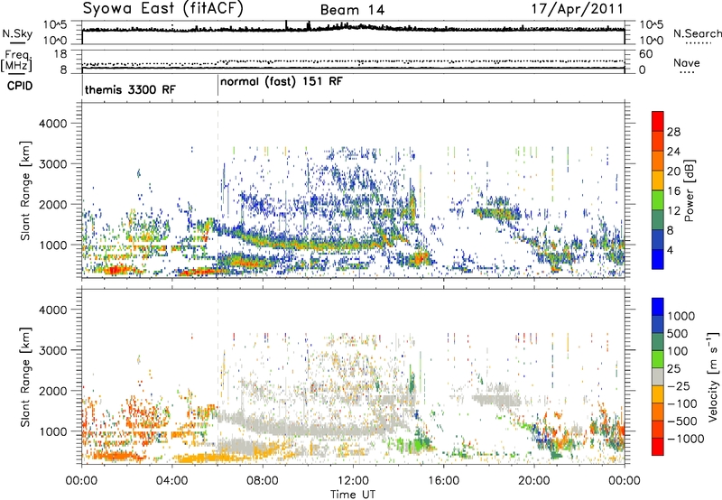The width and height of the screenshot is (722, 500).
Task: Click the 'Syowa East (fitACF)' plot title
Action: tap(162, 9)
